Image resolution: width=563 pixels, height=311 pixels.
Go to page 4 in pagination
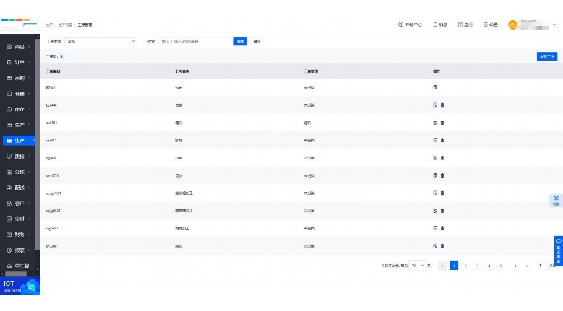[x=489, y=266]
